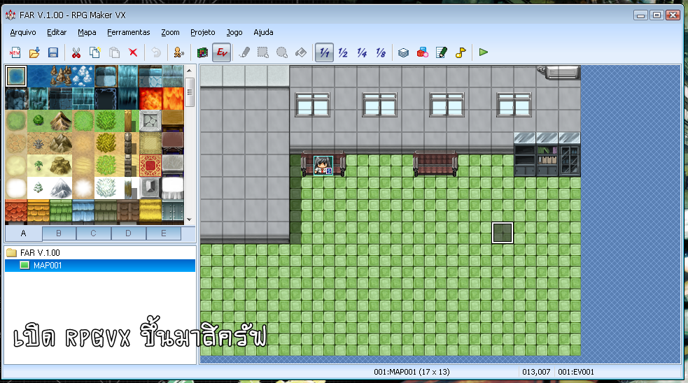Image resolution: width=688 pixels, height=383 pixels.
Task: Click the 013,007 coordinates in status bar
Action: (536, 372)
